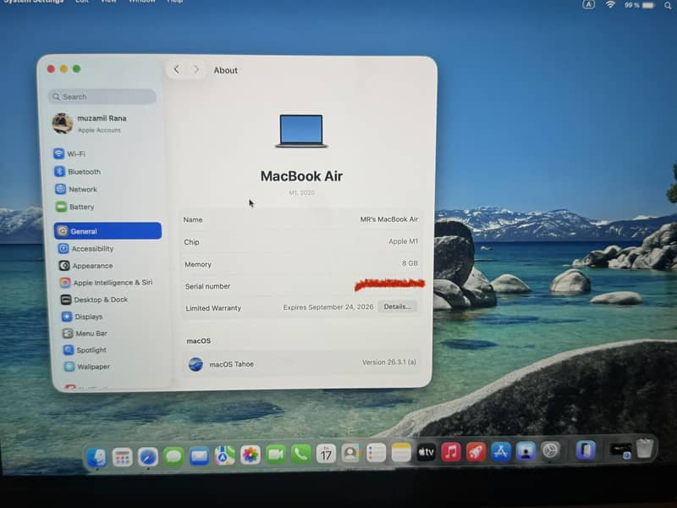Open Spotlight settings in the sidebar
Screen dimensions: 677x508
pyautogui.click(x=85, y=350)
